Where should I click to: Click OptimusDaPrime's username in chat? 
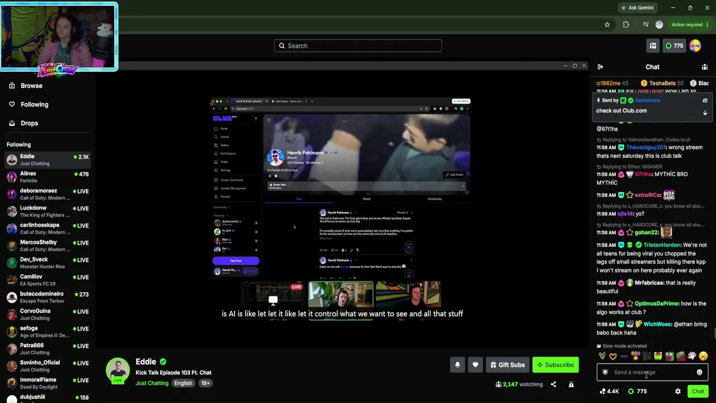(656, 304)
